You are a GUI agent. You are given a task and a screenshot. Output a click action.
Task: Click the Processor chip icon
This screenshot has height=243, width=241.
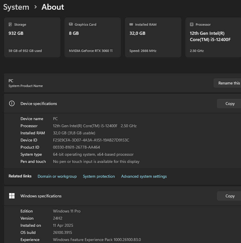192,25
